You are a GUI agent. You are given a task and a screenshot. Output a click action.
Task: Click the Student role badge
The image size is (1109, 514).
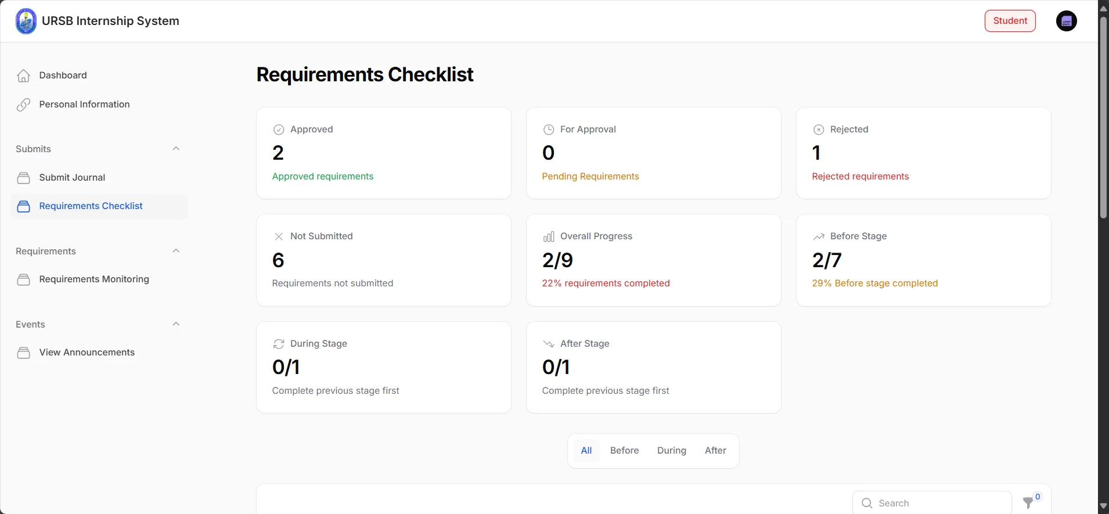(1010, 21)
